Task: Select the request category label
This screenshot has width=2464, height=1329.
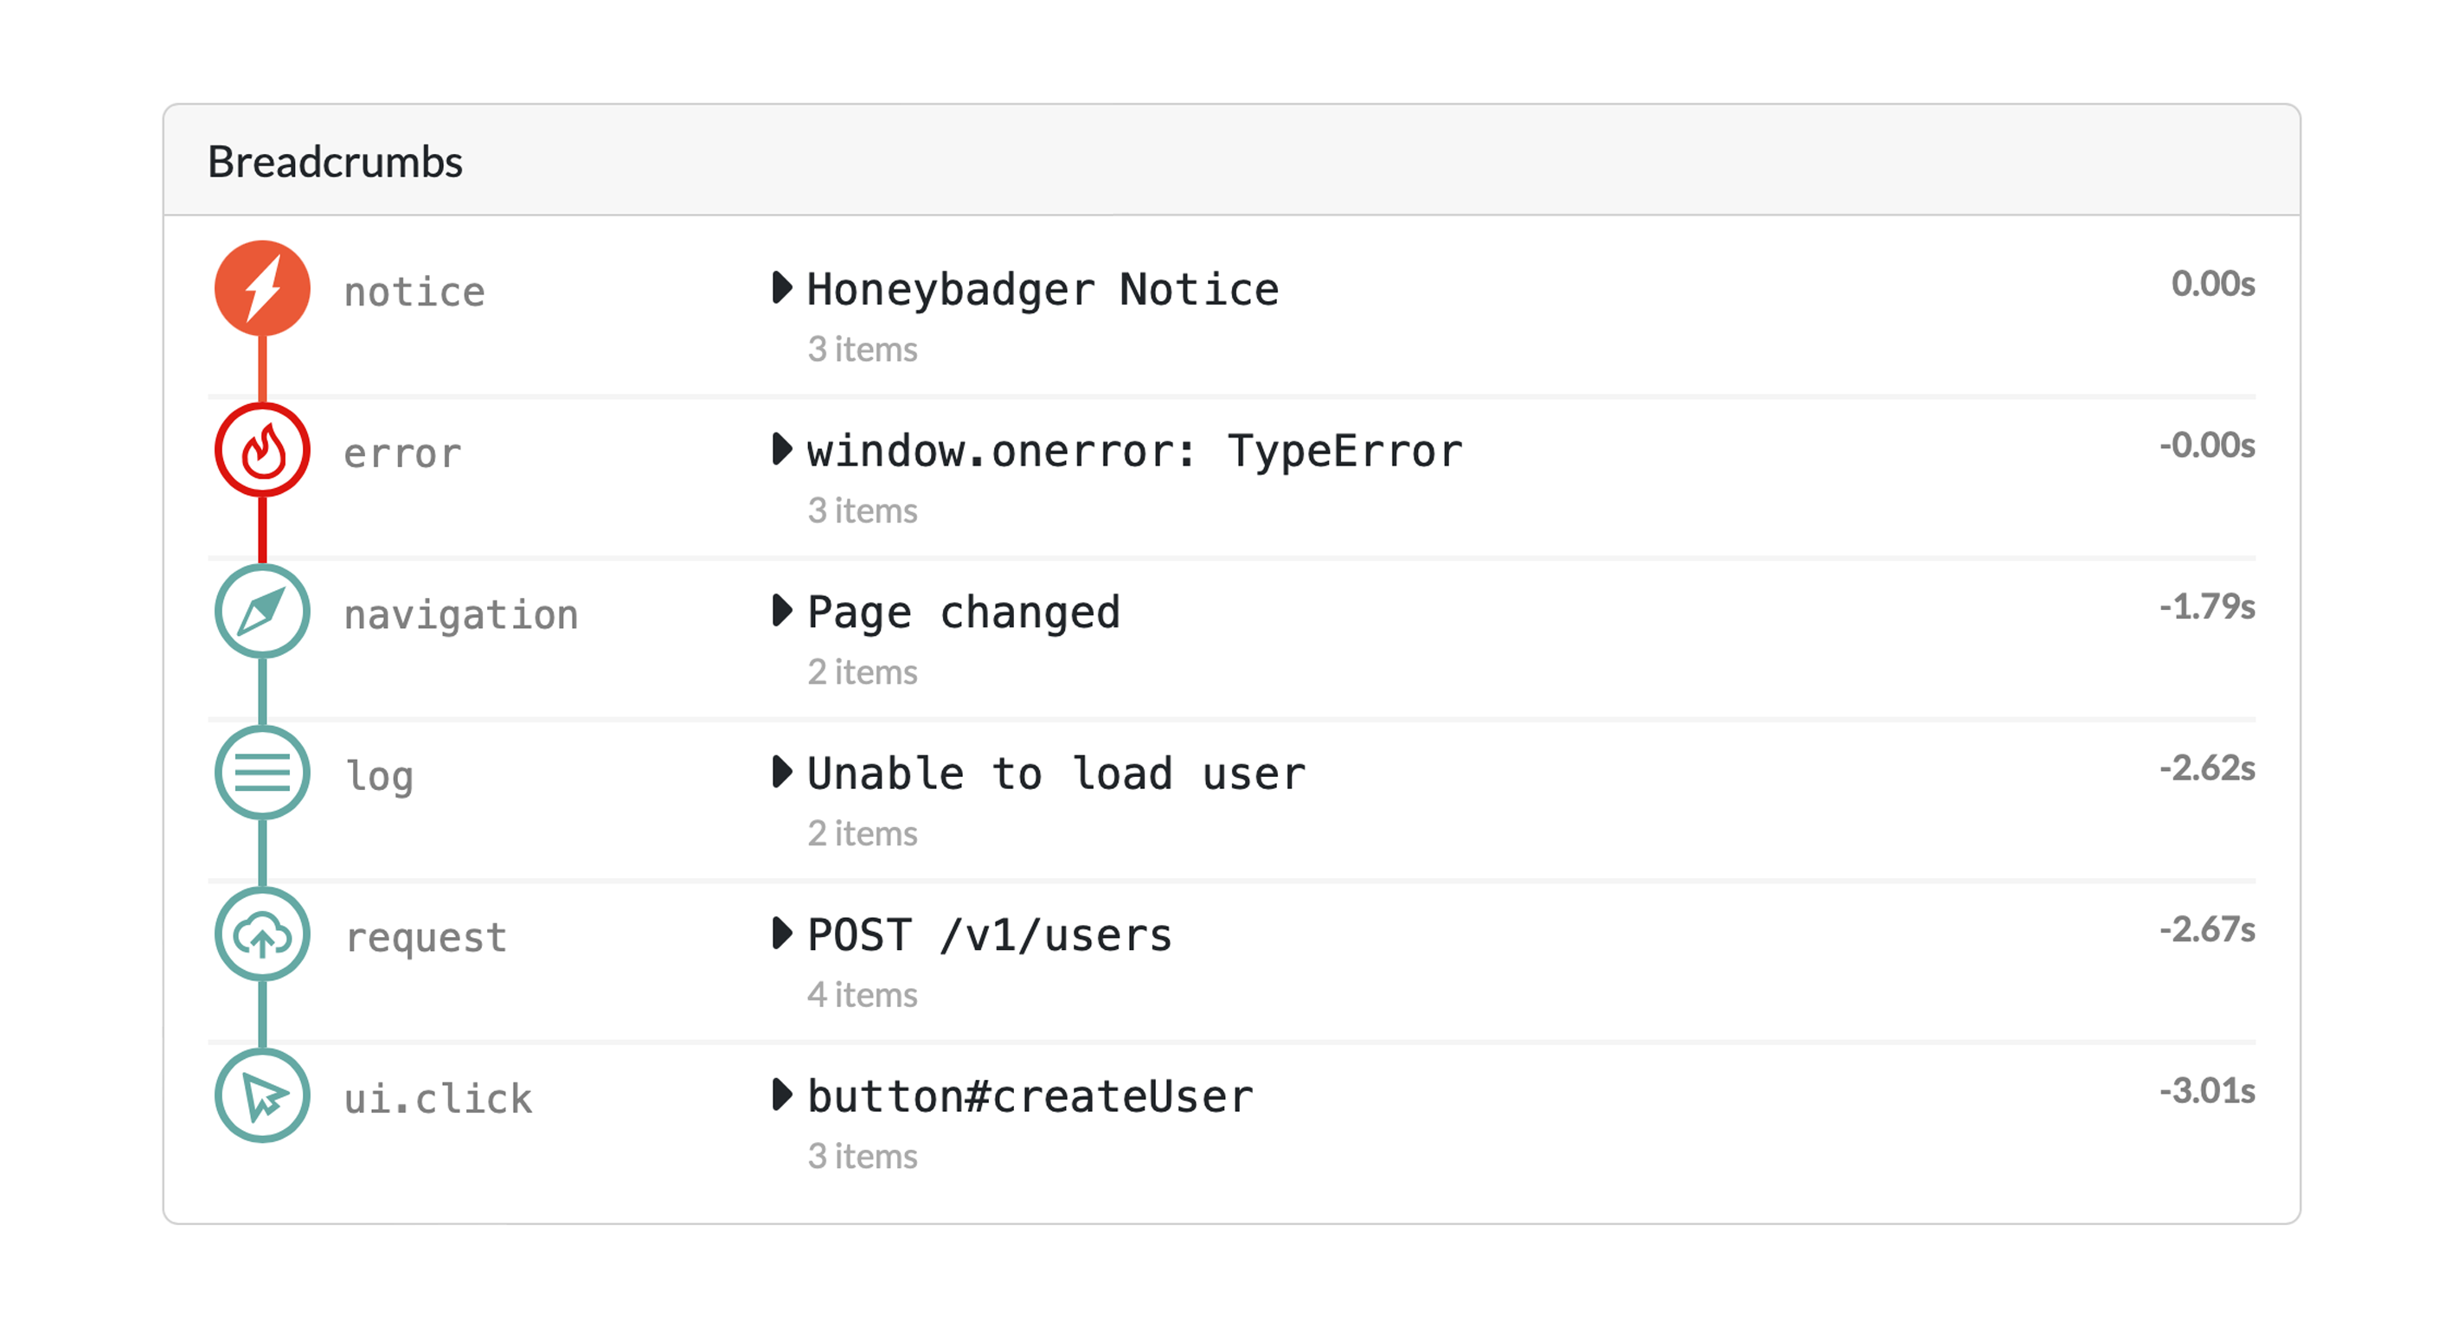Action: click(426, 937)
